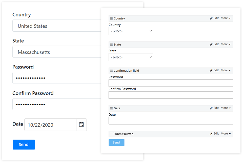
Task: Click Edit link for the State field
Action: [x=216, y=44]
